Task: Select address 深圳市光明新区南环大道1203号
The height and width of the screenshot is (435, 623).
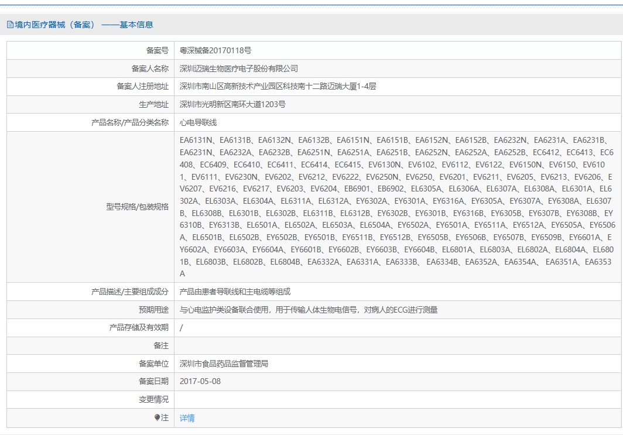Action: [232, 104]
